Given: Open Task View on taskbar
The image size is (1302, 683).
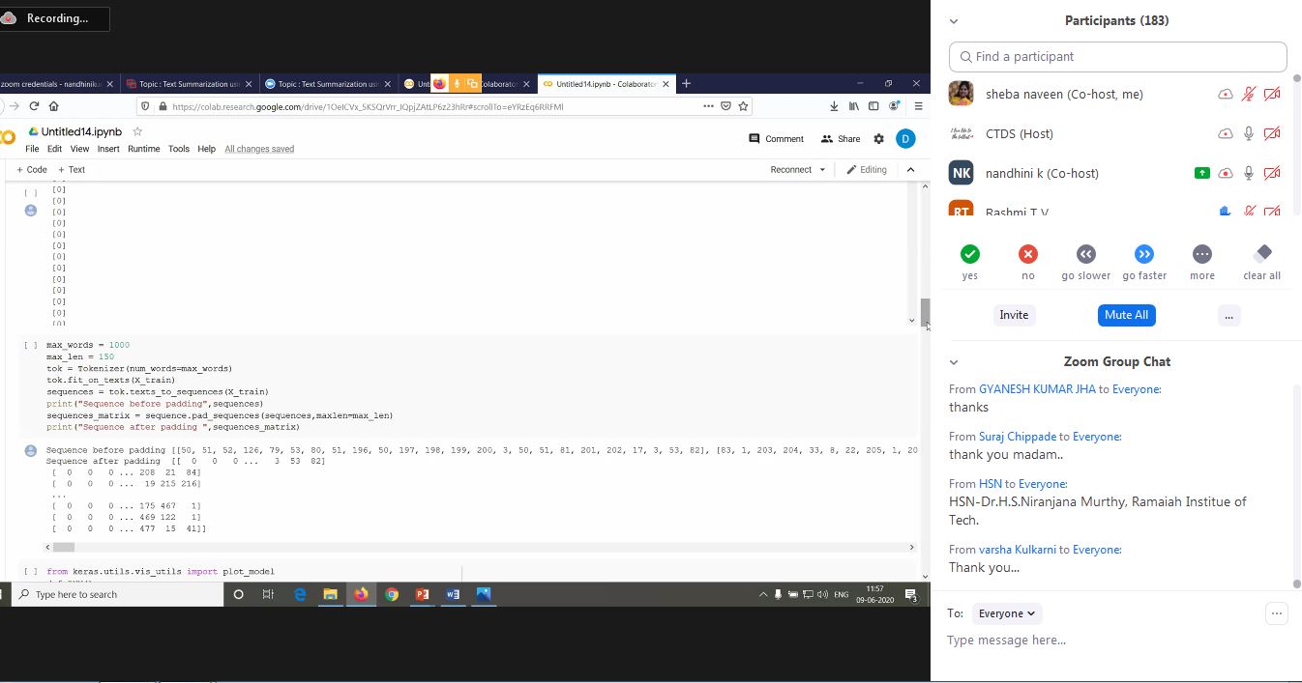Looking at the screenshot, I should [x=268, y=595].
